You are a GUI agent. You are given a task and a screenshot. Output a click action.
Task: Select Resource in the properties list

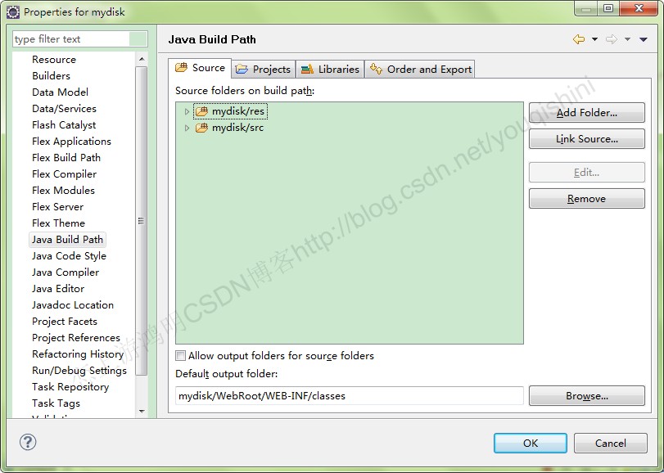coord(54,59)
